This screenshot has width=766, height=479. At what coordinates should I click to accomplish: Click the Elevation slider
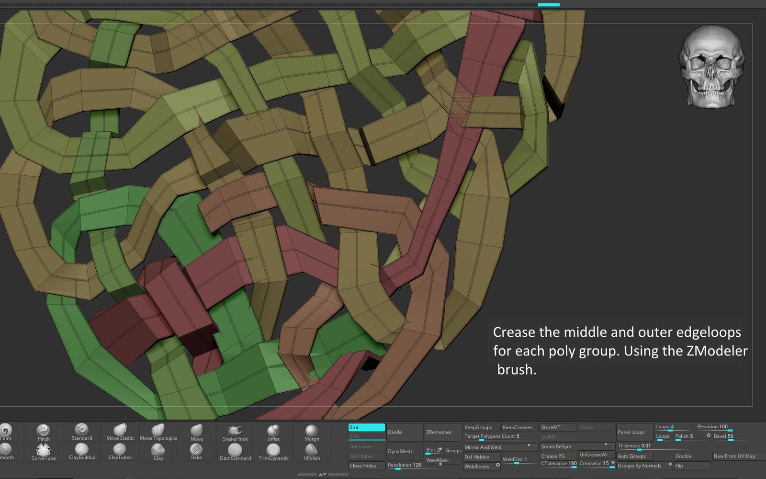(715, 427)
